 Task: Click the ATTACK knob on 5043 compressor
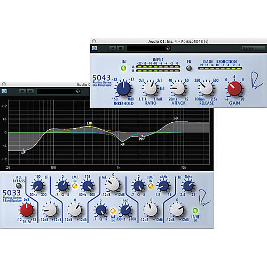point(178,89)
